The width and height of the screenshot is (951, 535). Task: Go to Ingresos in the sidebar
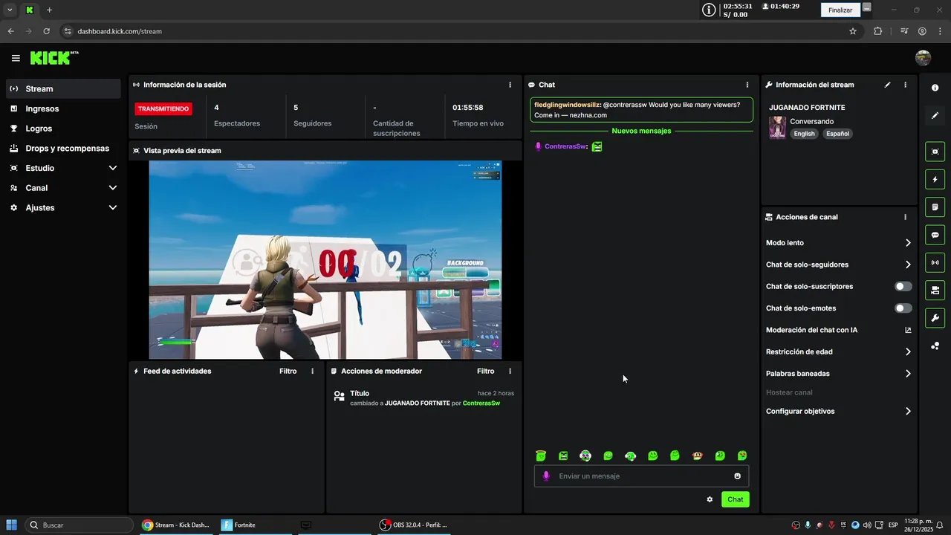point(62,108)
